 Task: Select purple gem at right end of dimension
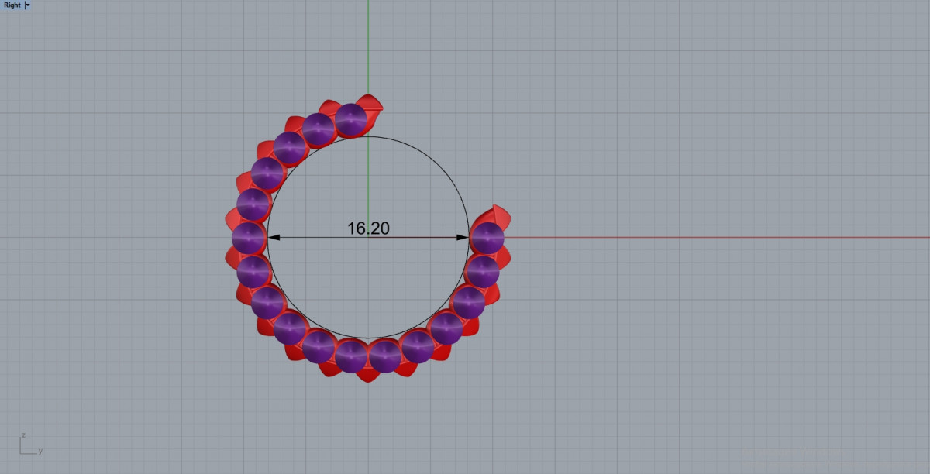pyautogui.click(x=487, y=238)
